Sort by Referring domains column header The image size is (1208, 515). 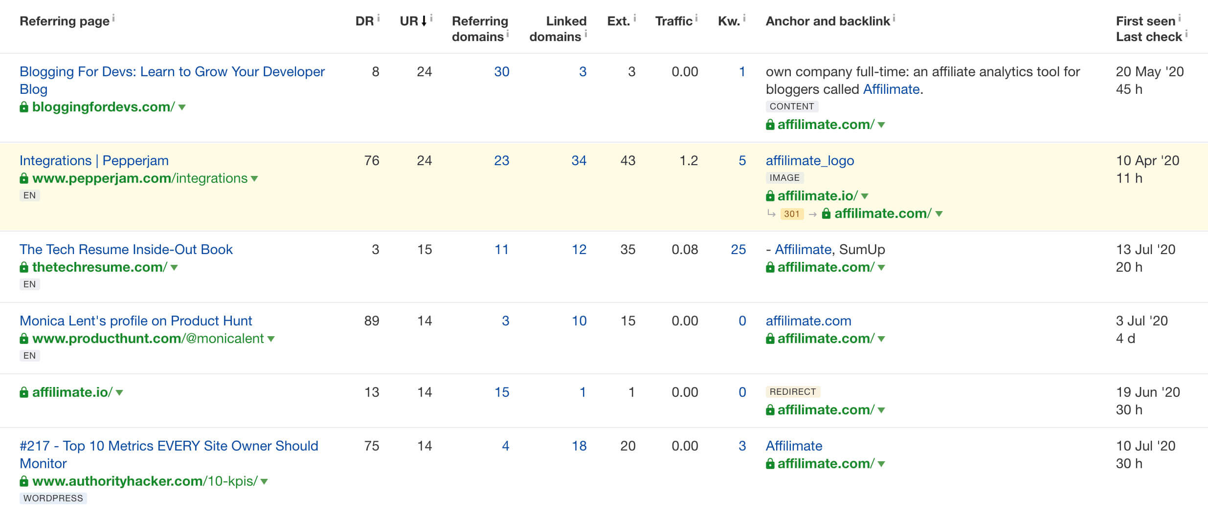point(480,28)
